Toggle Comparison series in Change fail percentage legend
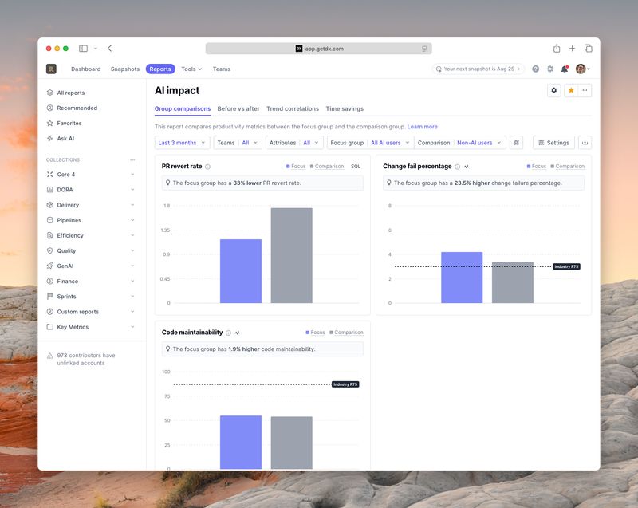The width and height of the screenshot is (638, 508). tap(566, 167)
